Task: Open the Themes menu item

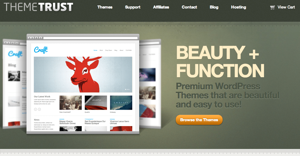Action: click(x=105, y=7)
